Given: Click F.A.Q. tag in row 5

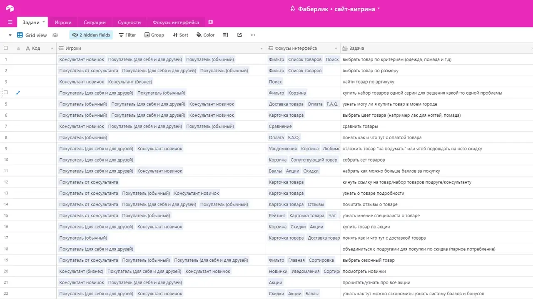Looking at the screenshot, I should click(x=332, y=104).
